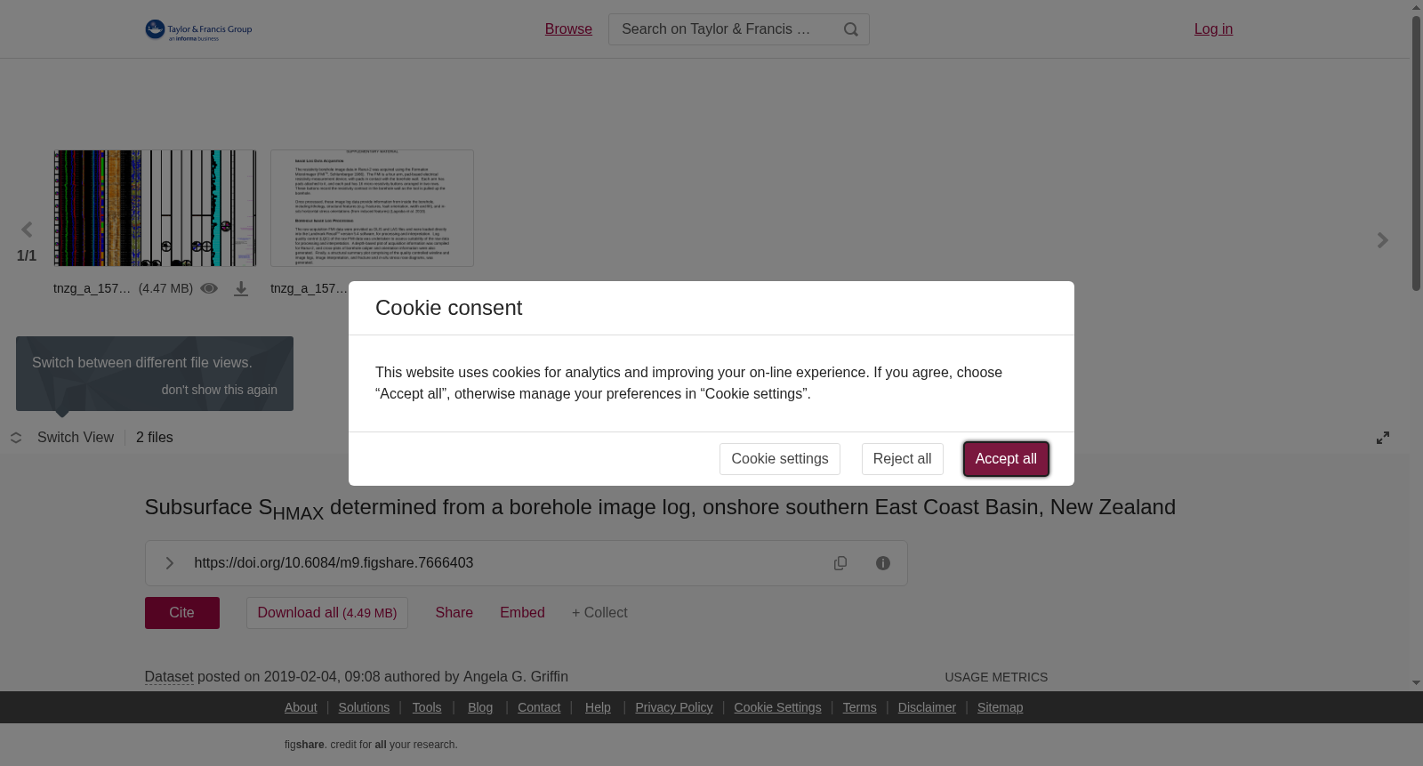Download first file using download icon
Image resolution: width=1423 pixels, height=766 pixels.
pyautogui.click(x=241, y=289)
